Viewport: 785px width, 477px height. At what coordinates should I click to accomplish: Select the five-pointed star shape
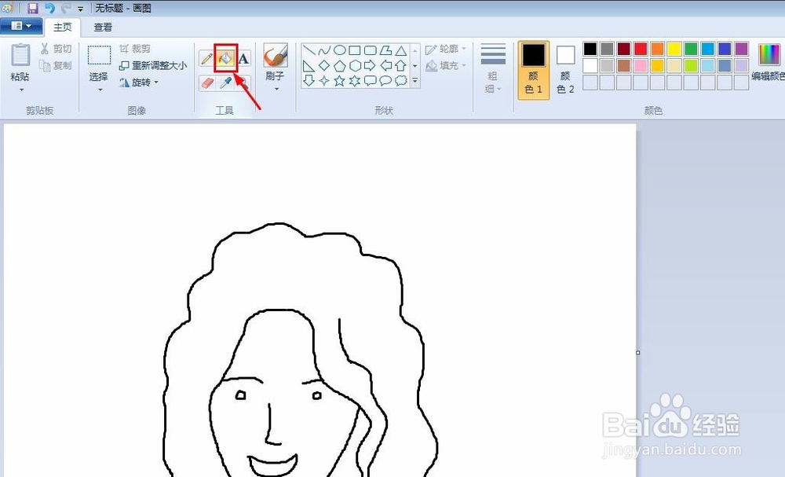tap(341, 80)
